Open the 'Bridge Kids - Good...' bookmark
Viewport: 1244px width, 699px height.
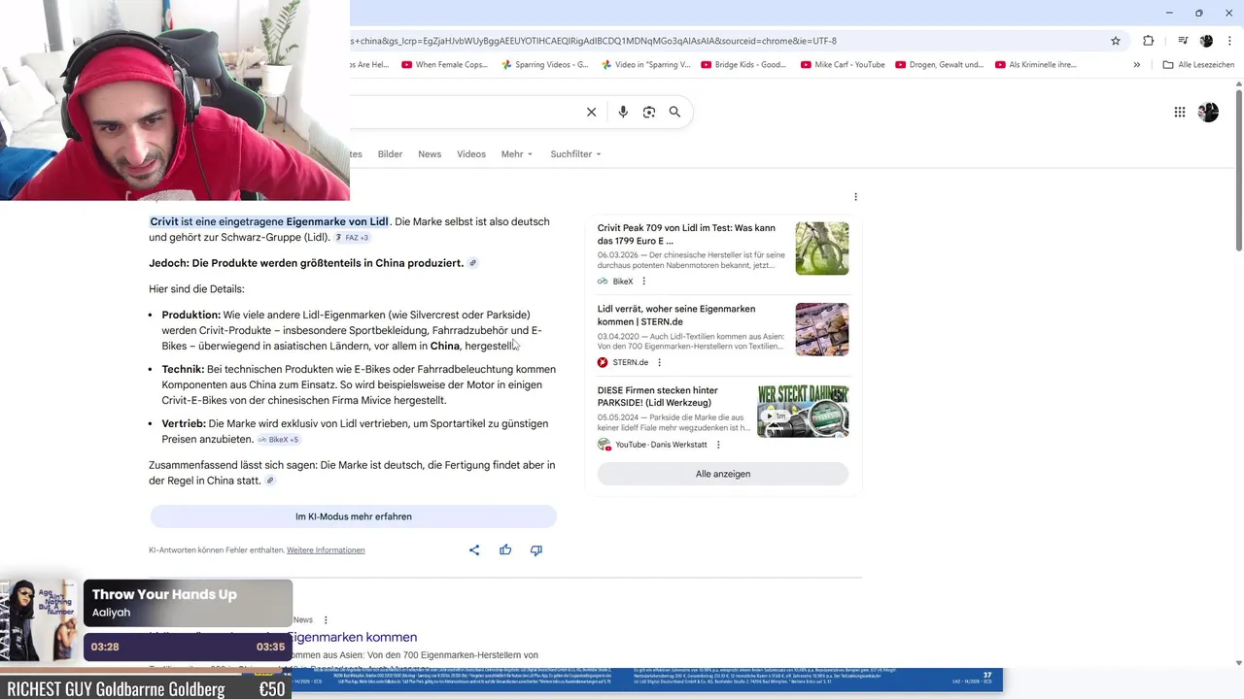[743, 65]
